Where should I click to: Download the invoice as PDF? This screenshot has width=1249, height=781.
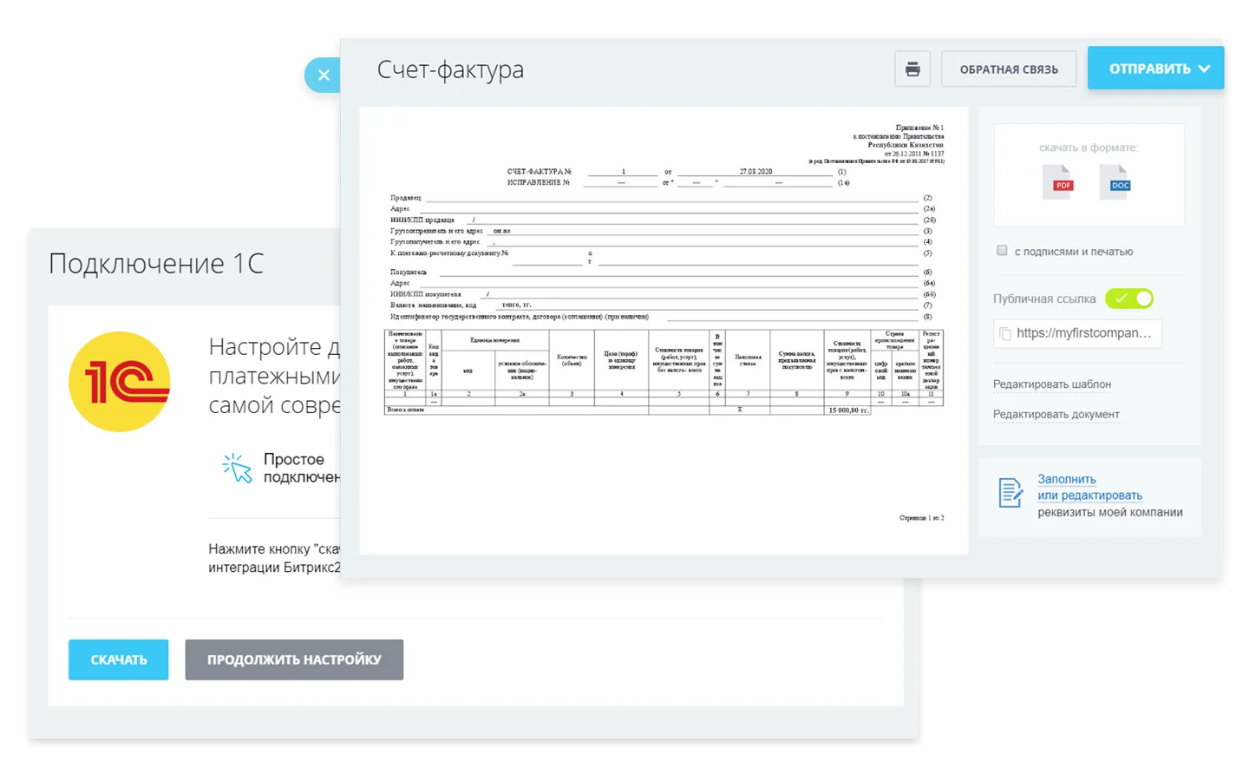point(1057,183)
